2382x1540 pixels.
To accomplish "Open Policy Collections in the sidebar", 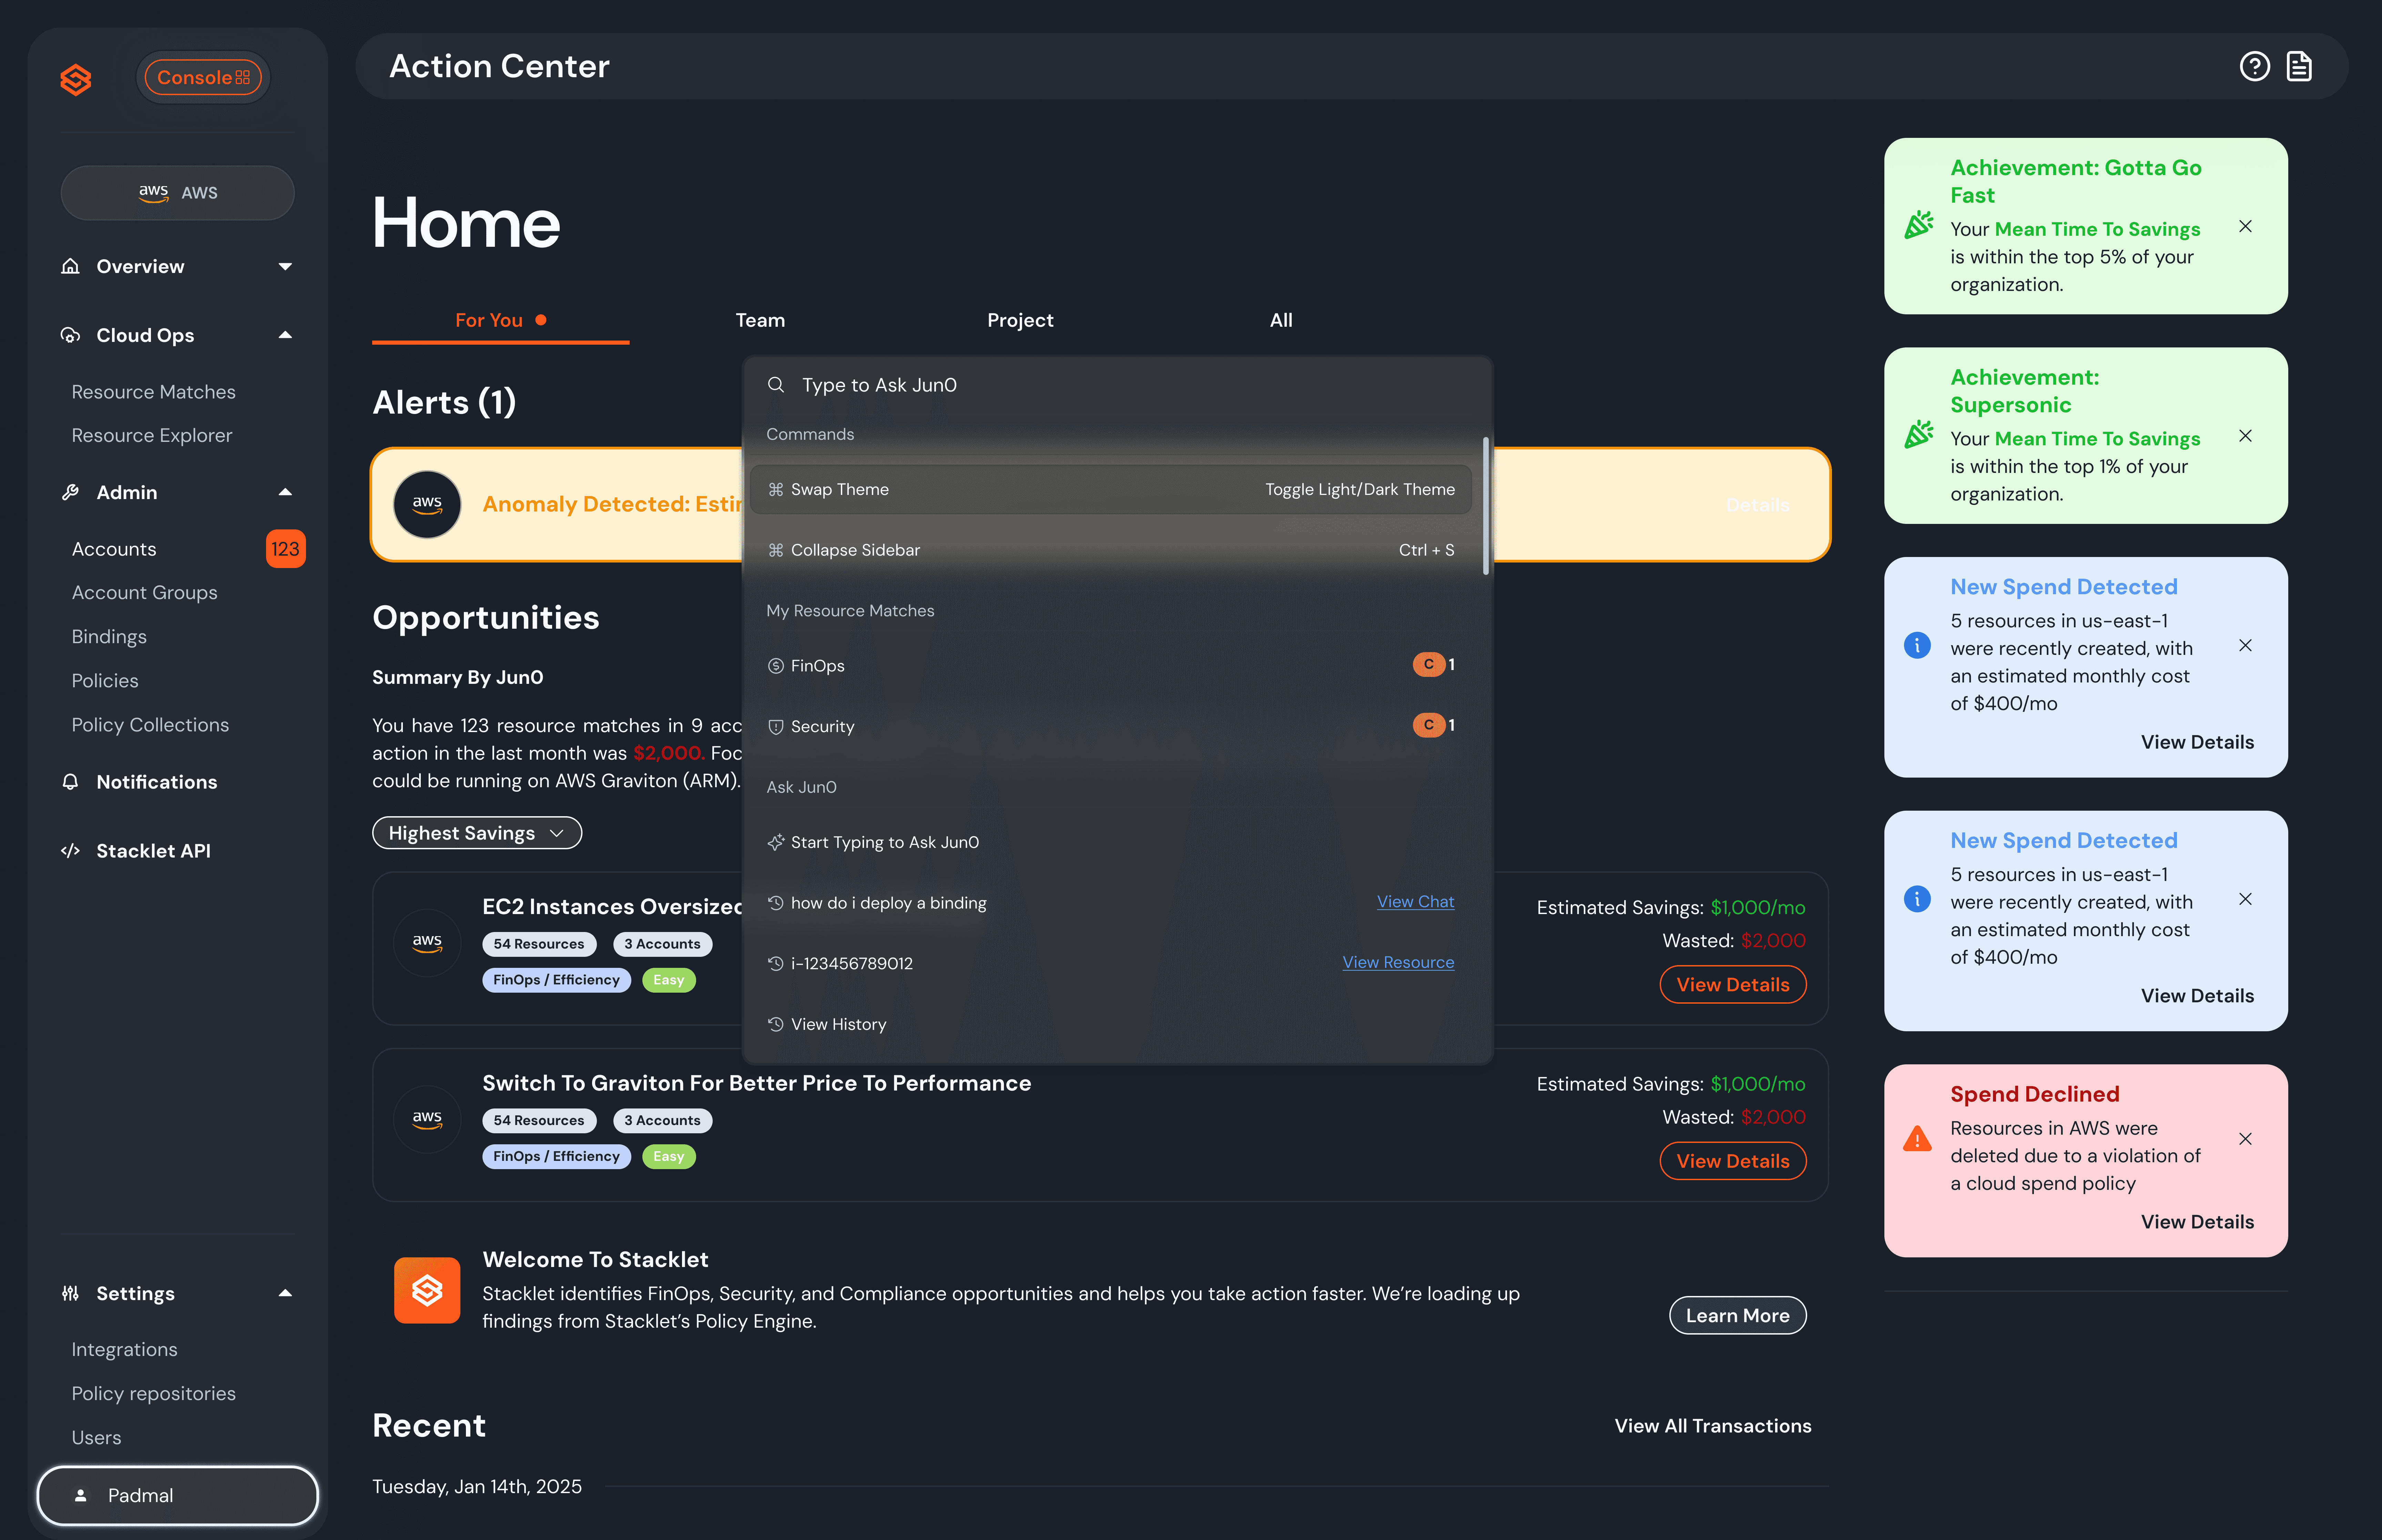I will tap(150, 724).
